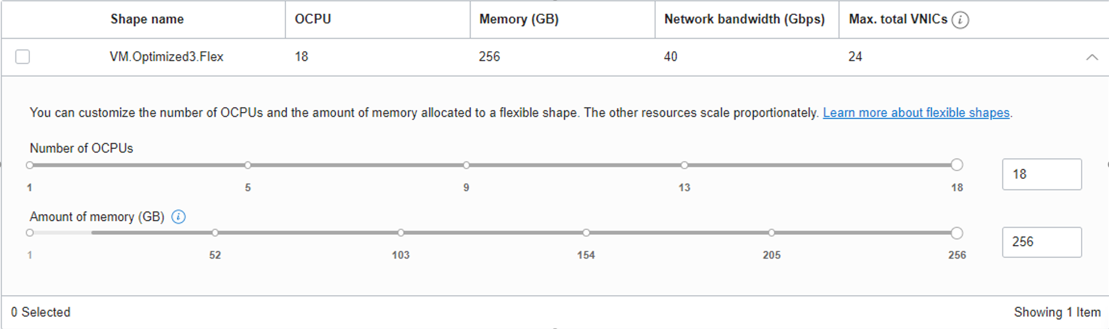
Task: Set memory slider to the 154 mark
Action: [586, 233]
